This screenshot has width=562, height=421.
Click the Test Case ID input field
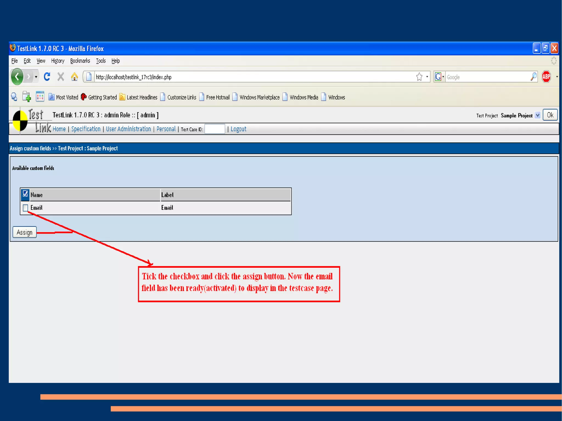click(215, 129)
